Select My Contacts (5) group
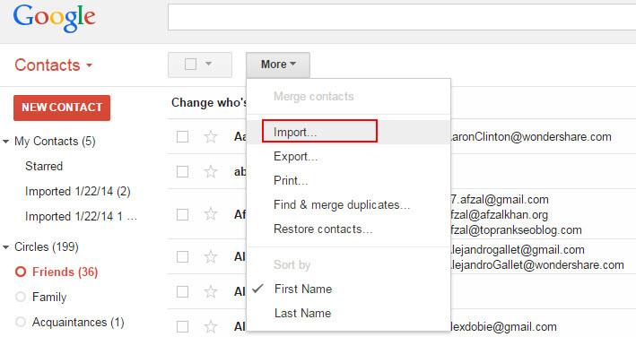 click(55, 142)
